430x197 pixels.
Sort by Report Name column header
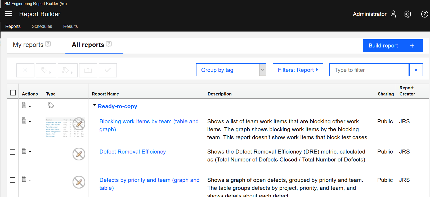pos(105,94)
